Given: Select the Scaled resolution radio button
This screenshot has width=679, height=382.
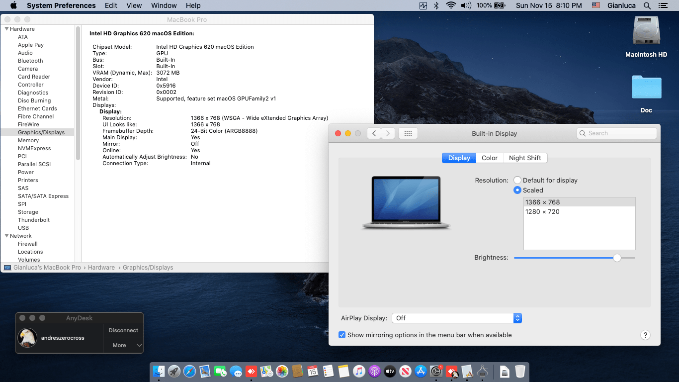Looking at the screenshot, I should (x=517, y=190).
